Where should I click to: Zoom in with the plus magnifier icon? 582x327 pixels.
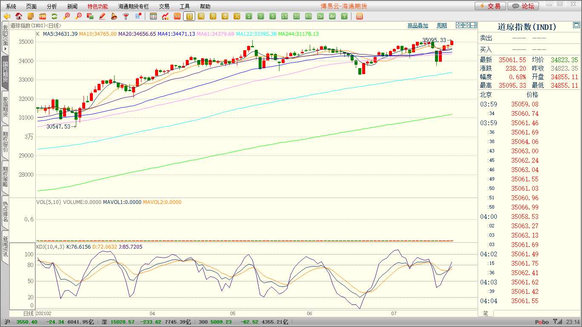[66, 17]
